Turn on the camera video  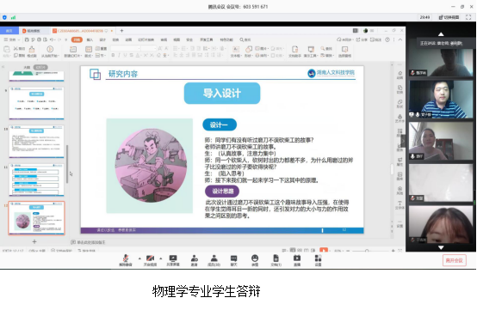150,260
